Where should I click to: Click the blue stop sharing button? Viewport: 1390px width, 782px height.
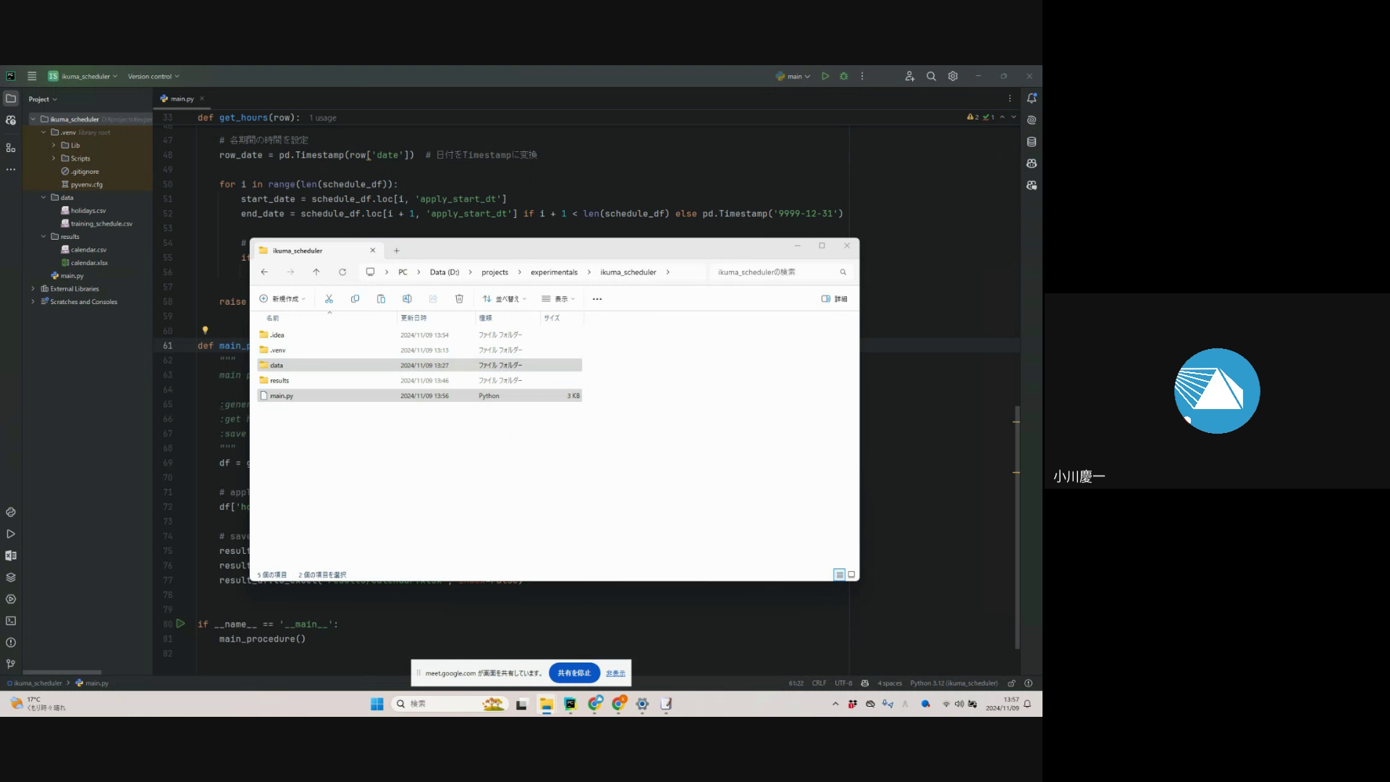pos(574,673)
